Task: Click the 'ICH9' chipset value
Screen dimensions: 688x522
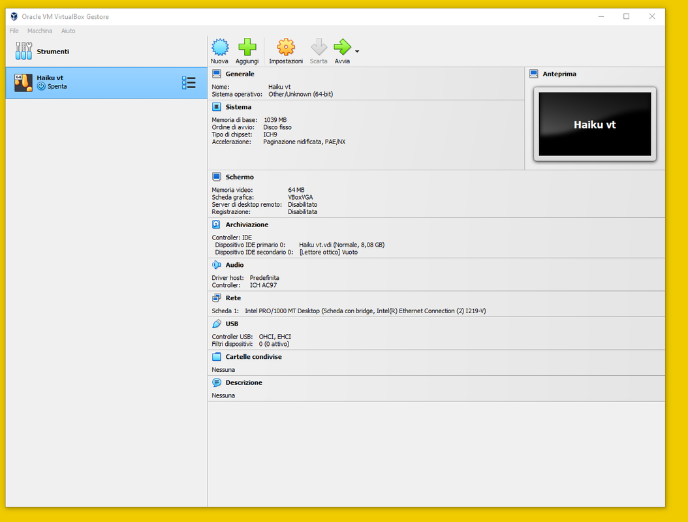Action: [270, 134]
